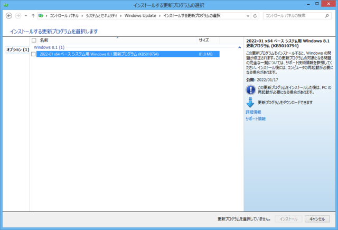Maximize the window
Image resolution: width=338 pixels, height=230 pixels.
[317, 4]
